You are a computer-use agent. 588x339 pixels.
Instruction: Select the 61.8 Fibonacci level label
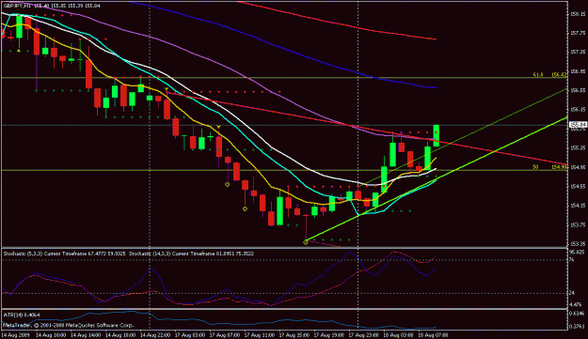tap(538, 75)
